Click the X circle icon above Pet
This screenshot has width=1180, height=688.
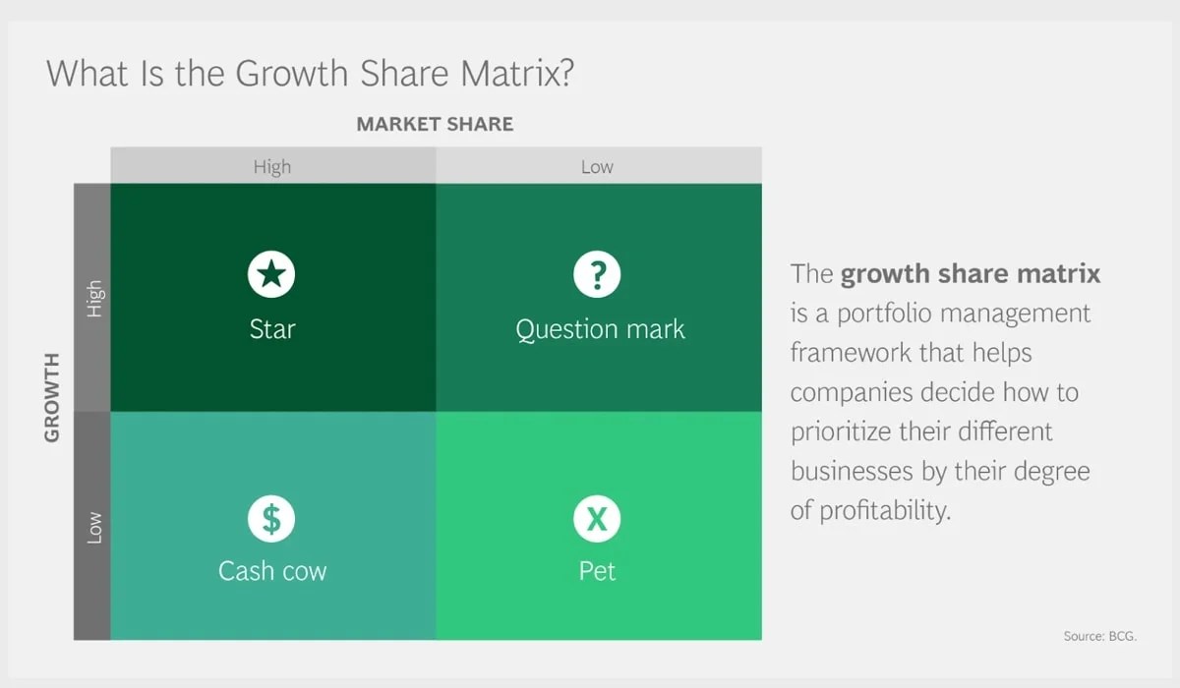click(x=597, y=518)
